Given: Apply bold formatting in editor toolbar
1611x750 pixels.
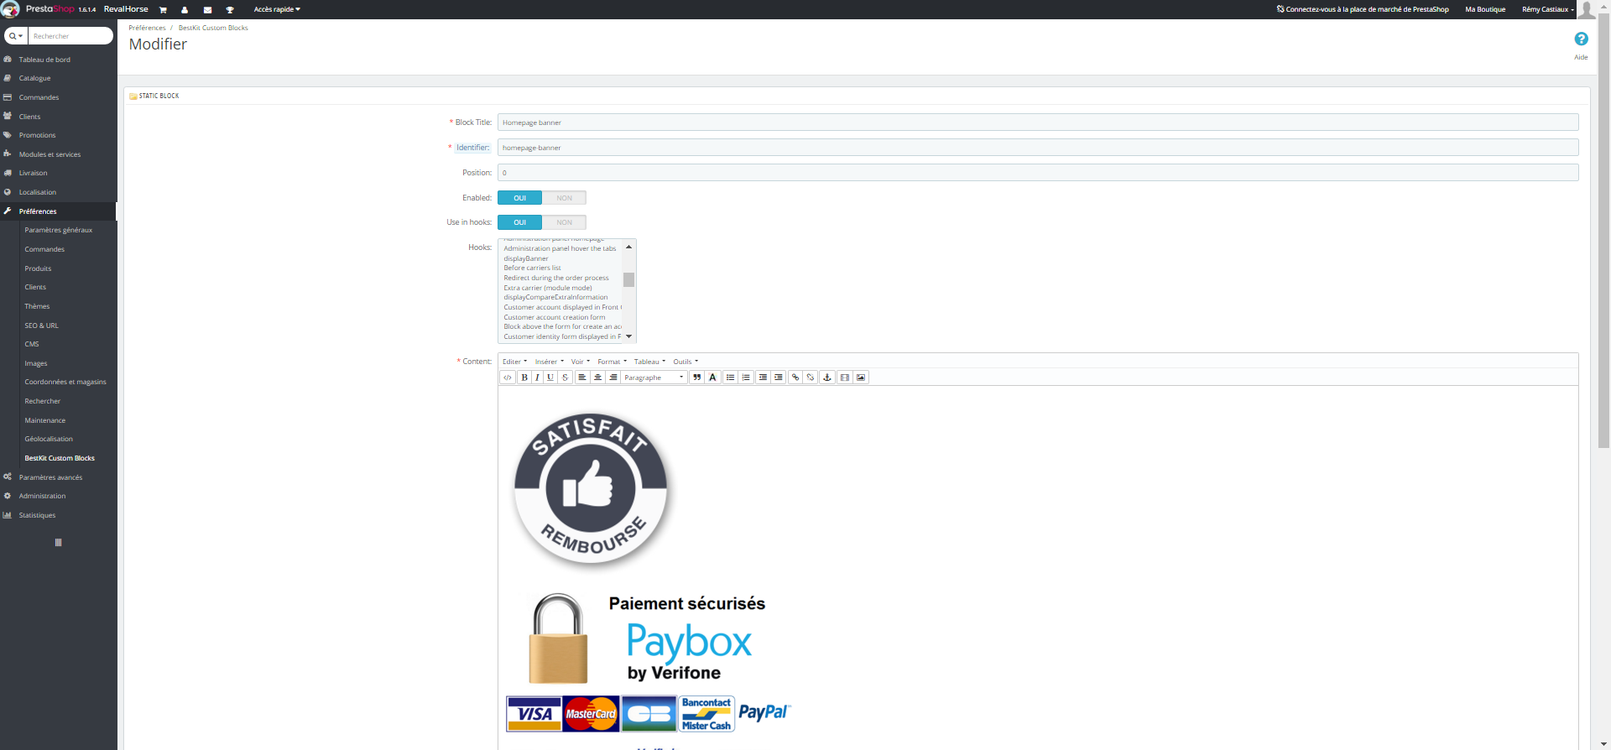Looking at the screenshot, I should [524, 378].
